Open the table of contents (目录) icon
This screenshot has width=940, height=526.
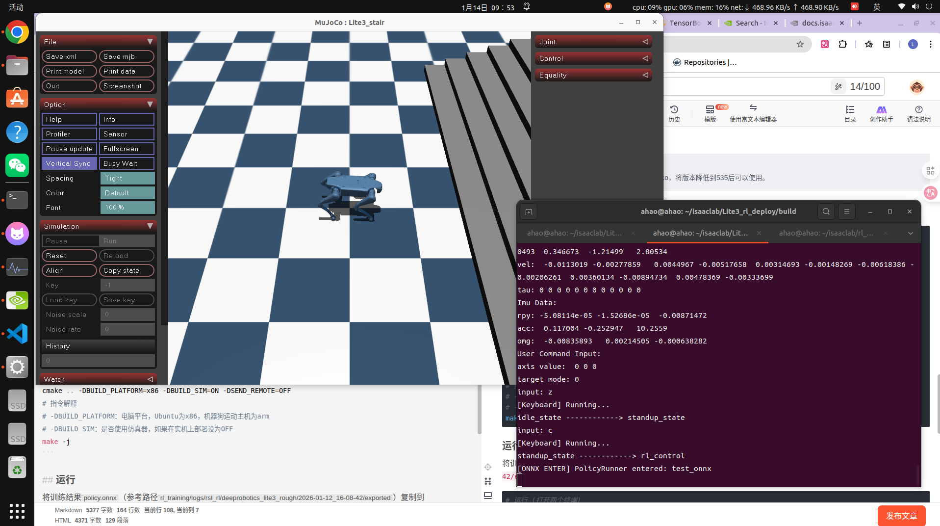(850, 113)
